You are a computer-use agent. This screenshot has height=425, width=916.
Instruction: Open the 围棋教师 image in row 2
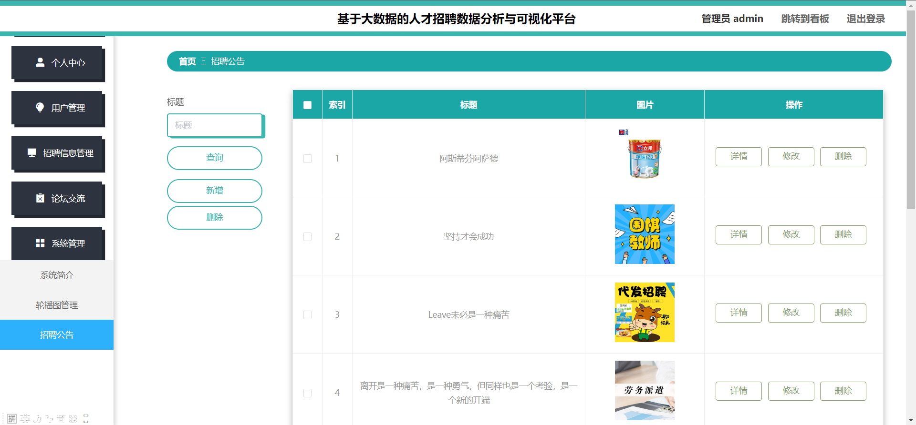[x=644, y=234]
